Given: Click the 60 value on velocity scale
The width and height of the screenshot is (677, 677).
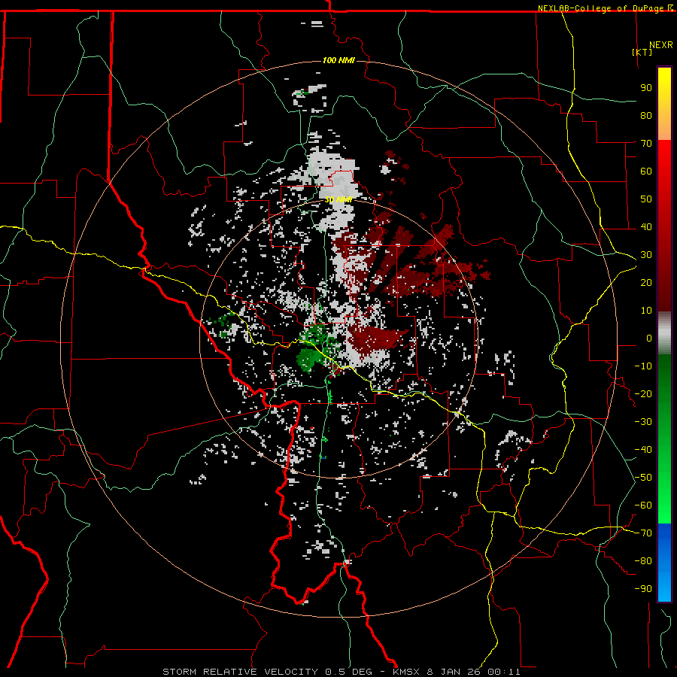Looking at the screenshot, I should click(646, 171).
